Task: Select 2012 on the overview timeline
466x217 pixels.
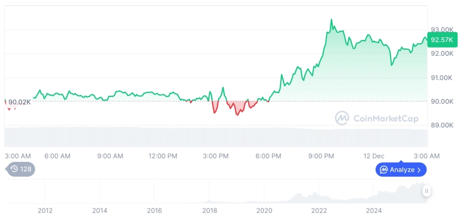Action: pyautogui.click(x=45, y=211)
